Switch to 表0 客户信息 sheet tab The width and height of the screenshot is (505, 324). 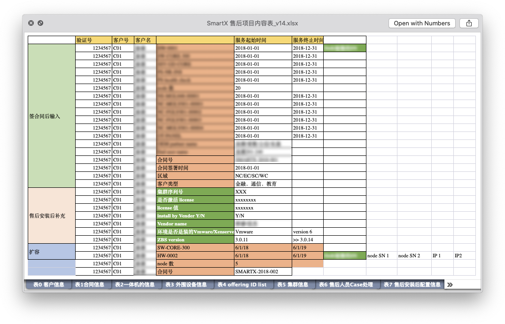pos(48,285)
